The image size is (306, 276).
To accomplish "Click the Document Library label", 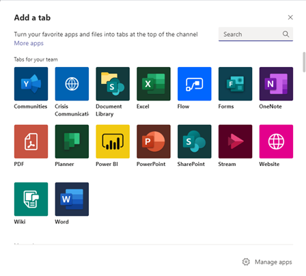I will coord(109,110).
